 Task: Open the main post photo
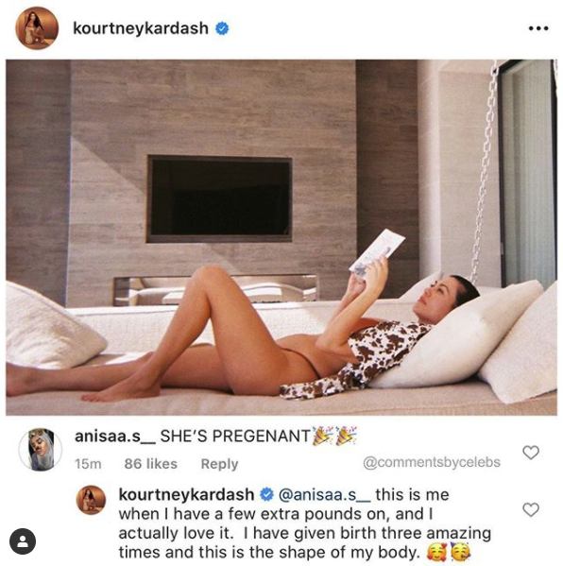coord(281,237)
